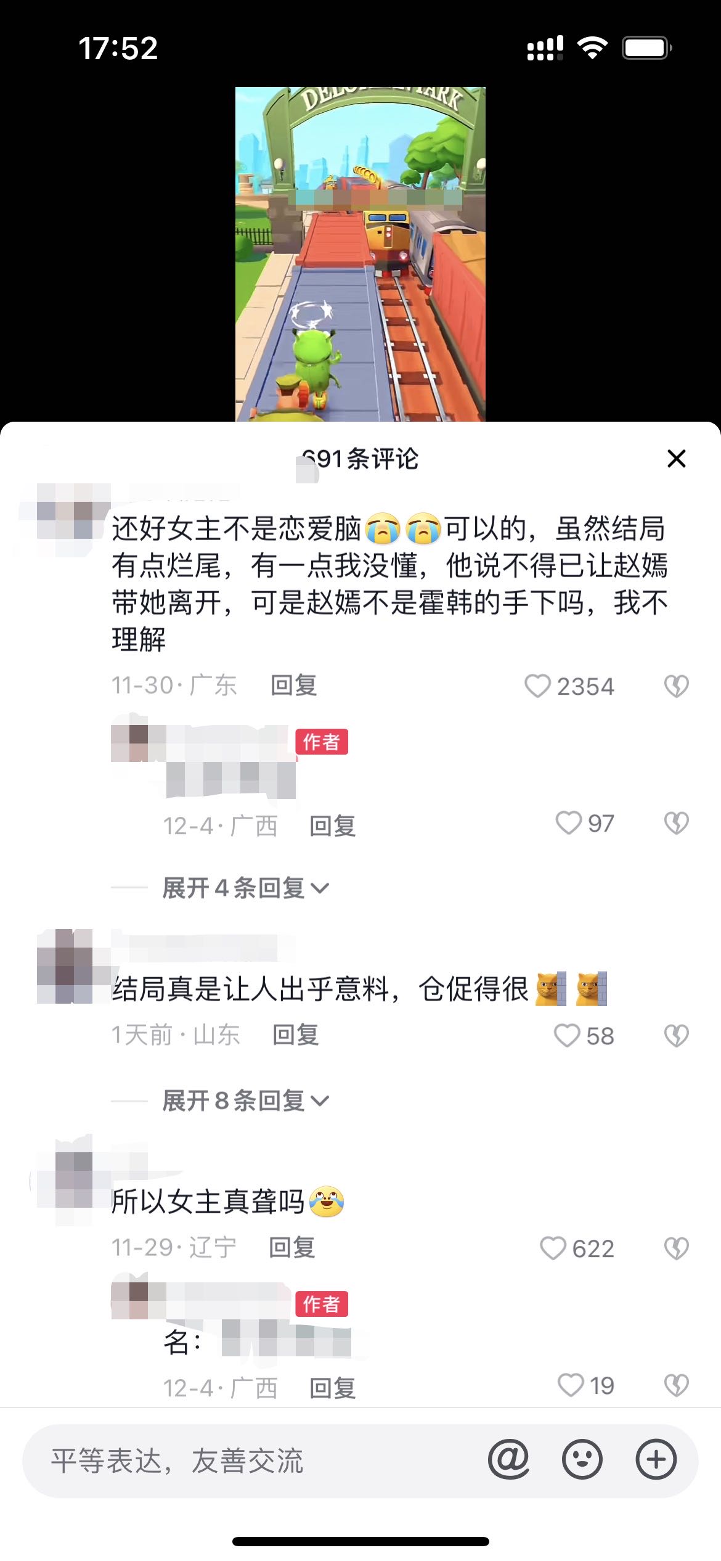The width and height of the screenshot is (721, 1561).
Task: Dislike the comment with 2354 likes
Action: point(676,686)
